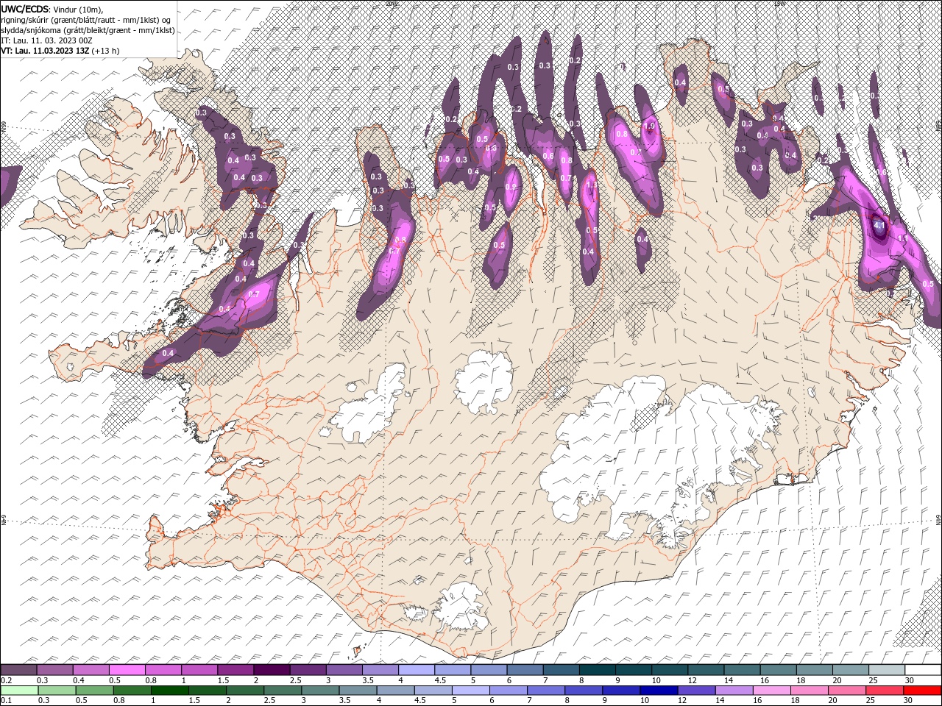
Task: Choose the snow-scale swatch labeled 1
Action: click(x=199, y=670)
